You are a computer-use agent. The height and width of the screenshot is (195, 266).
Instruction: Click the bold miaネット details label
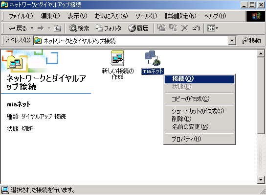click(x=19, y=104)
